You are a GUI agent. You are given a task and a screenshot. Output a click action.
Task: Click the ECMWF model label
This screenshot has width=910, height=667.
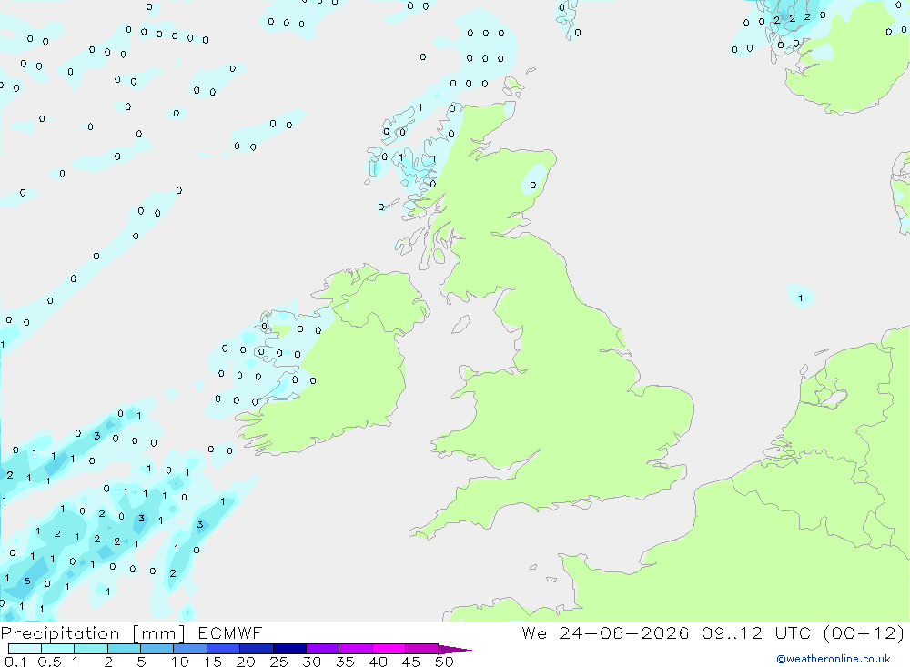[230, 633]
